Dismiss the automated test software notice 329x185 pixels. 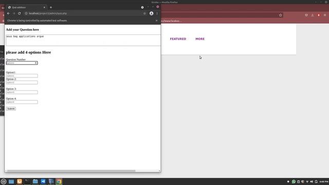tap(156, 21)
